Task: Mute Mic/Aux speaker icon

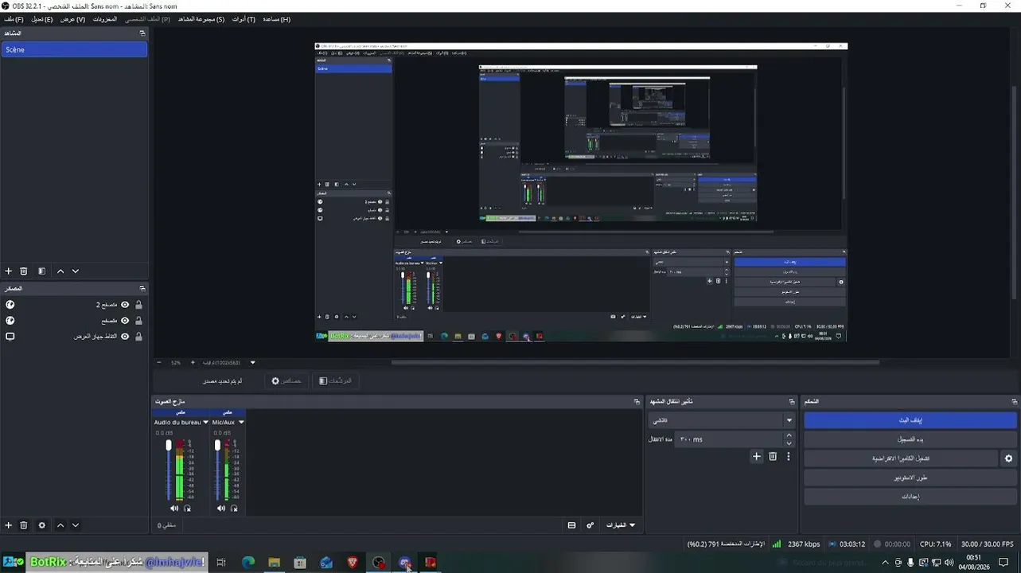Action: tap(222, 509)
